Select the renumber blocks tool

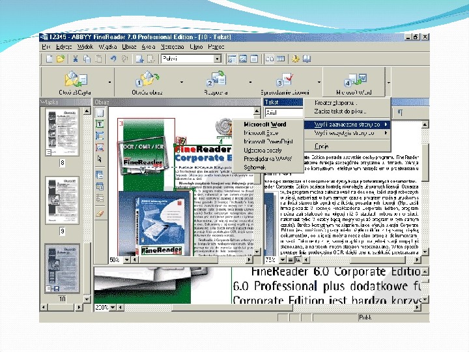click(100, 175)
